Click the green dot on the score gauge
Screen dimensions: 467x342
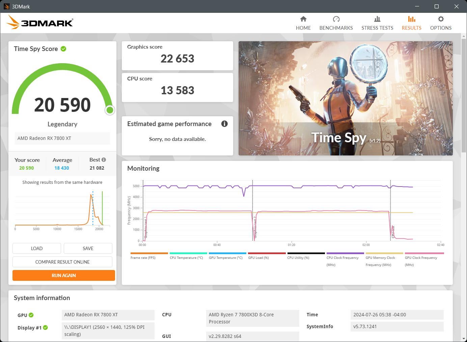coord(110,110)
